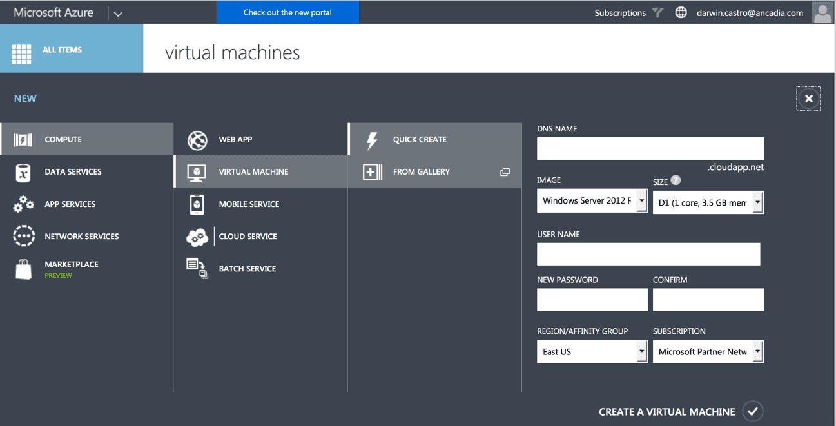Click Create a Virtual Machine label

[x=666, y=412]
